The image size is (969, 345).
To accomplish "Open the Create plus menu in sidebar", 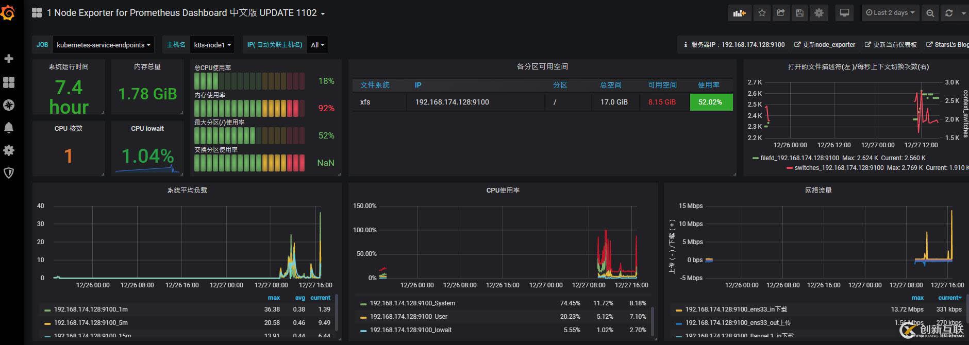I will pyautogui.click(x=9, y=59).
